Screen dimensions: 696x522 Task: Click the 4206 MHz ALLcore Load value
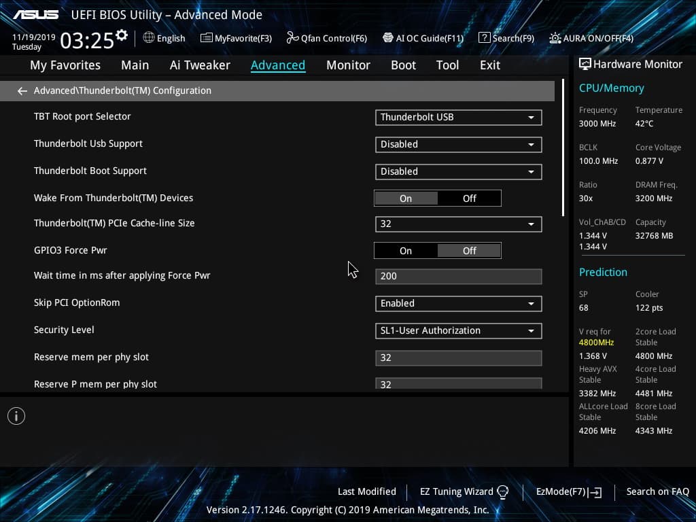597,431
